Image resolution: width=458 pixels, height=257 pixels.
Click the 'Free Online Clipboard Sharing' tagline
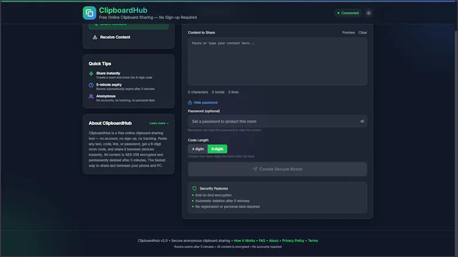coord(148,18)
